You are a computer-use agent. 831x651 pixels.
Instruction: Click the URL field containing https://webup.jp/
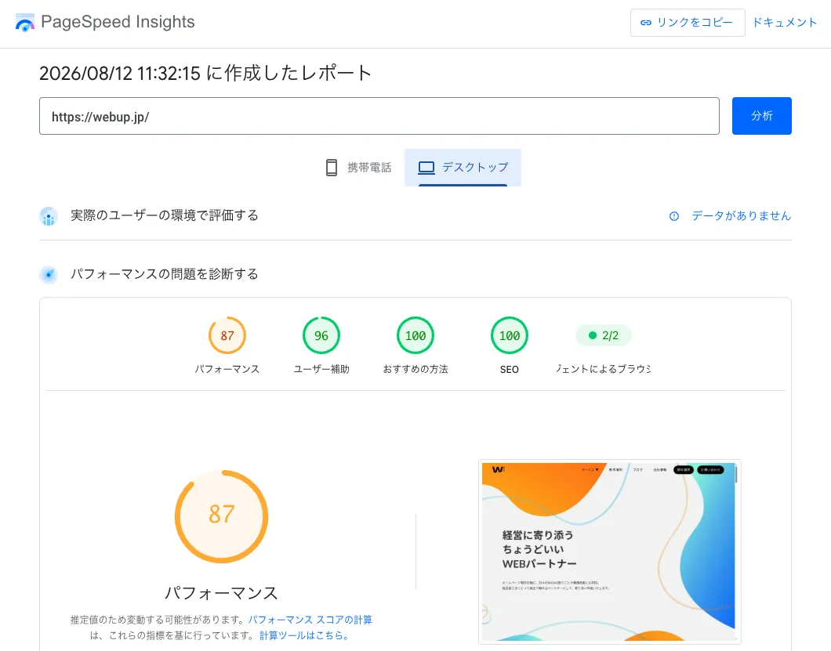(379, 116)
